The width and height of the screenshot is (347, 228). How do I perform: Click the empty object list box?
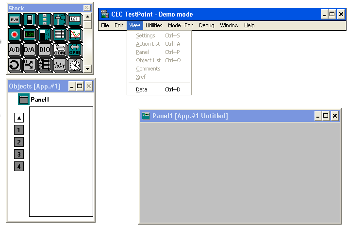tap(61, 161)
